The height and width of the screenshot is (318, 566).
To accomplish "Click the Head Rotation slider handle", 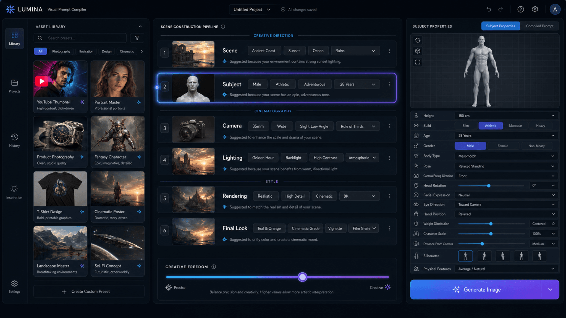I will pos(489,186).
